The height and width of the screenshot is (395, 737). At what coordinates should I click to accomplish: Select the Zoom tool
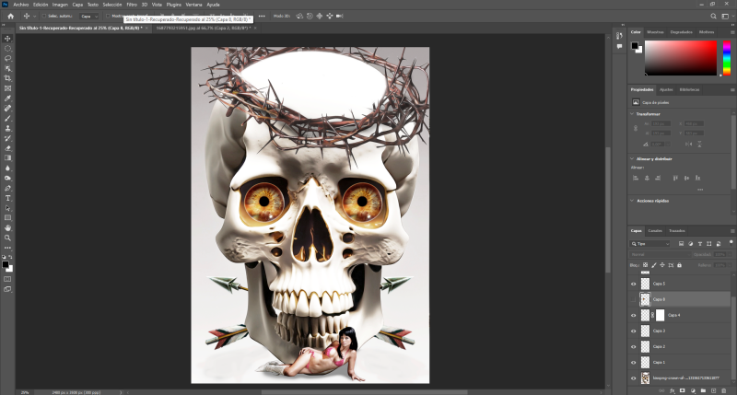(7, 238)
